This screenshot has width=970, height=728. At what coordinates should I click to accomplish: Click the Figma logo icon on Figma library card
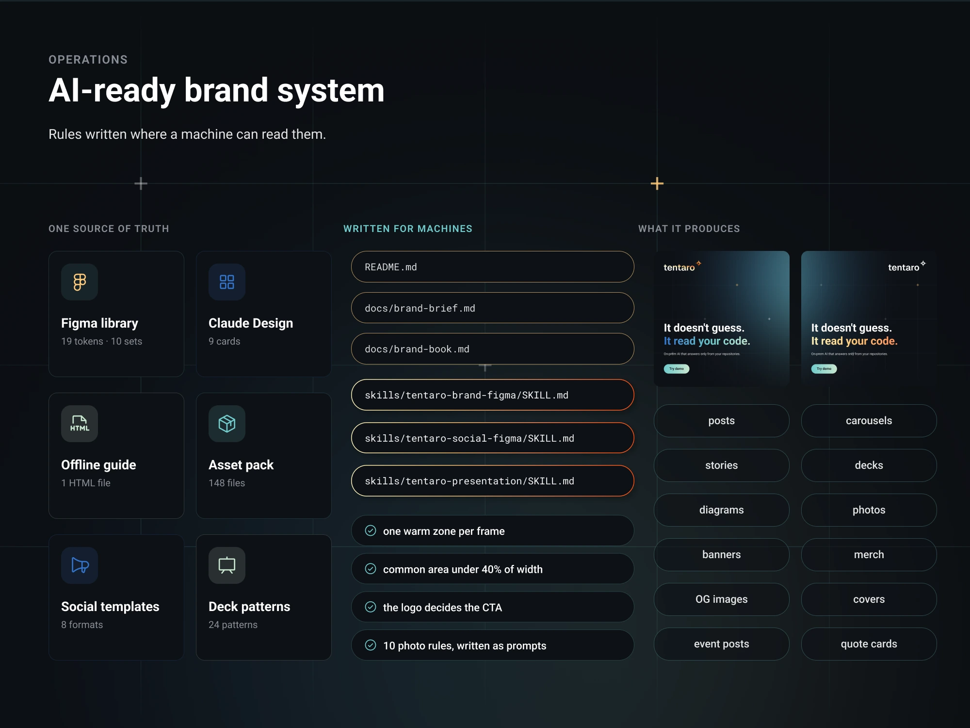pyautogui.click(x=80, y=282)
